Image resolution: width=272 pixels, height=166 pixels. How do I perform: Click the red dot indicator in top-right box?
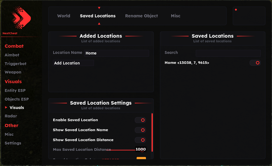pyautogui.click(x=236, y=10)
